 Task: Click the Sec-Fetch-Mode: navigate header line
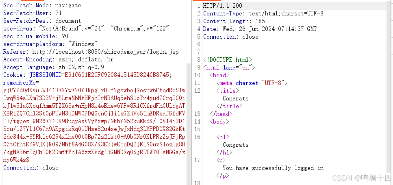tap(42, 5)
